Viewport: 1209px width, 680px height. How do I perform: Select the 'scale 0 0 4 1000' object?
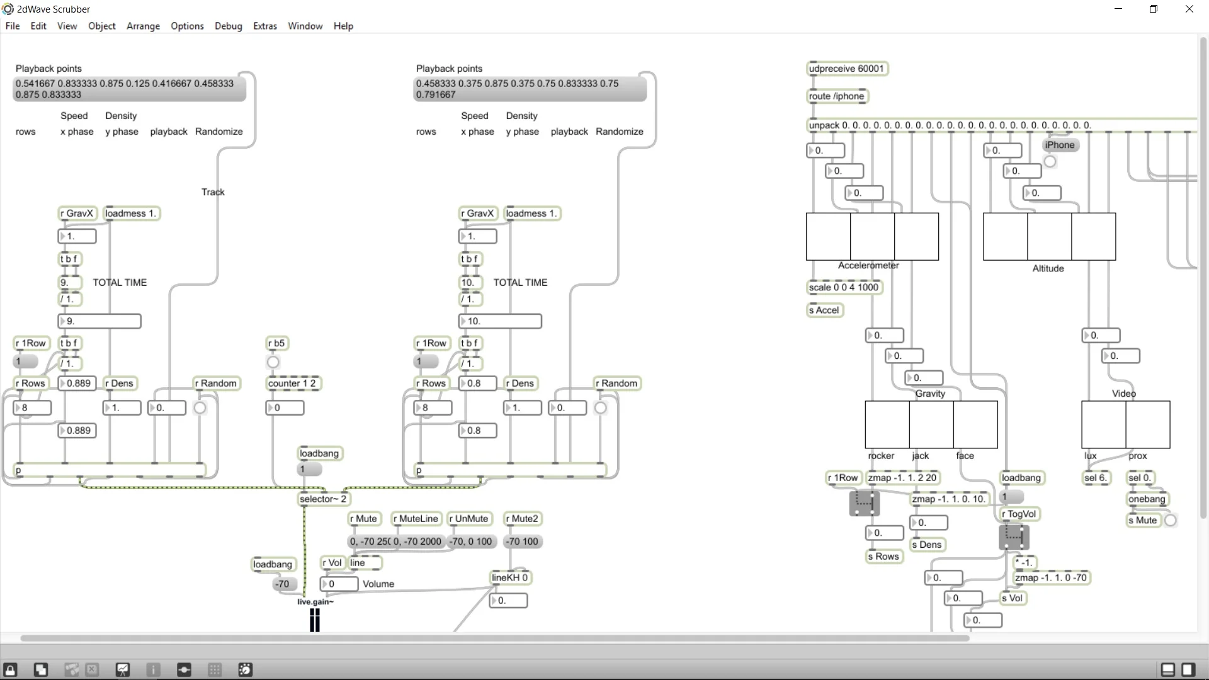pos(844,287)
